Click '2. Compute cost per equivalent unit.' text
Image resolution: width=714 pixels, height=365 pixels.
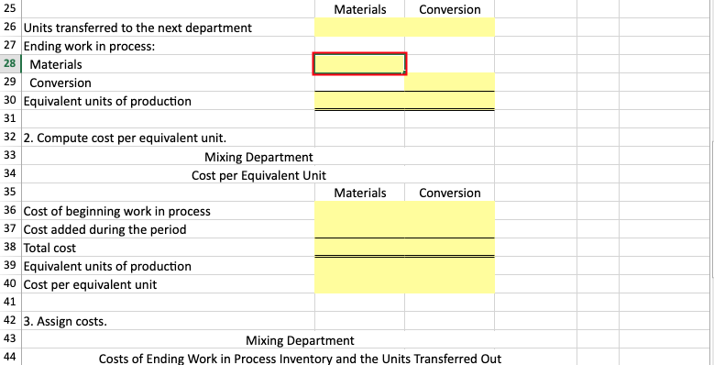125,138
